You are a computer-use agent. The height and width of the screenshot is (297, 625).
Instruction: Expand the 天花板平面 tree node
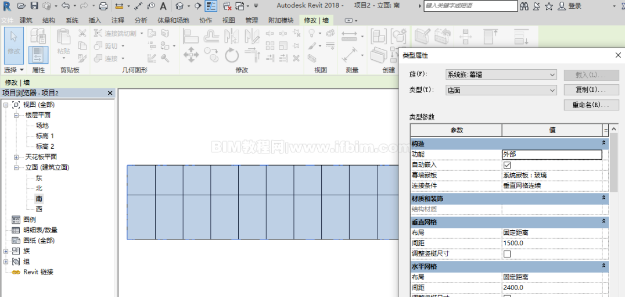coord(16,157)
